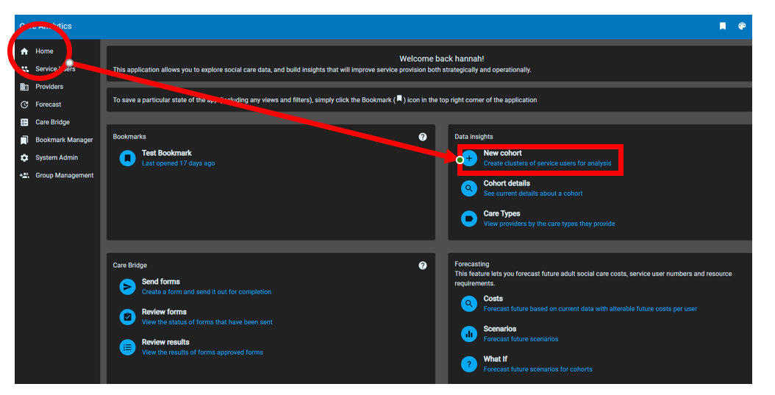
Task: Open the Review results link
Action: 165,342
